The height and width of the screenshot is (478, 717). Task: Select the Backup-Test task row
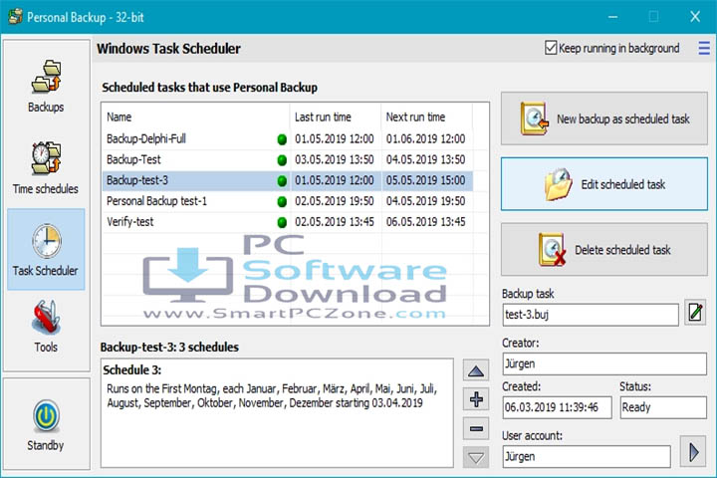pos(288,159)
